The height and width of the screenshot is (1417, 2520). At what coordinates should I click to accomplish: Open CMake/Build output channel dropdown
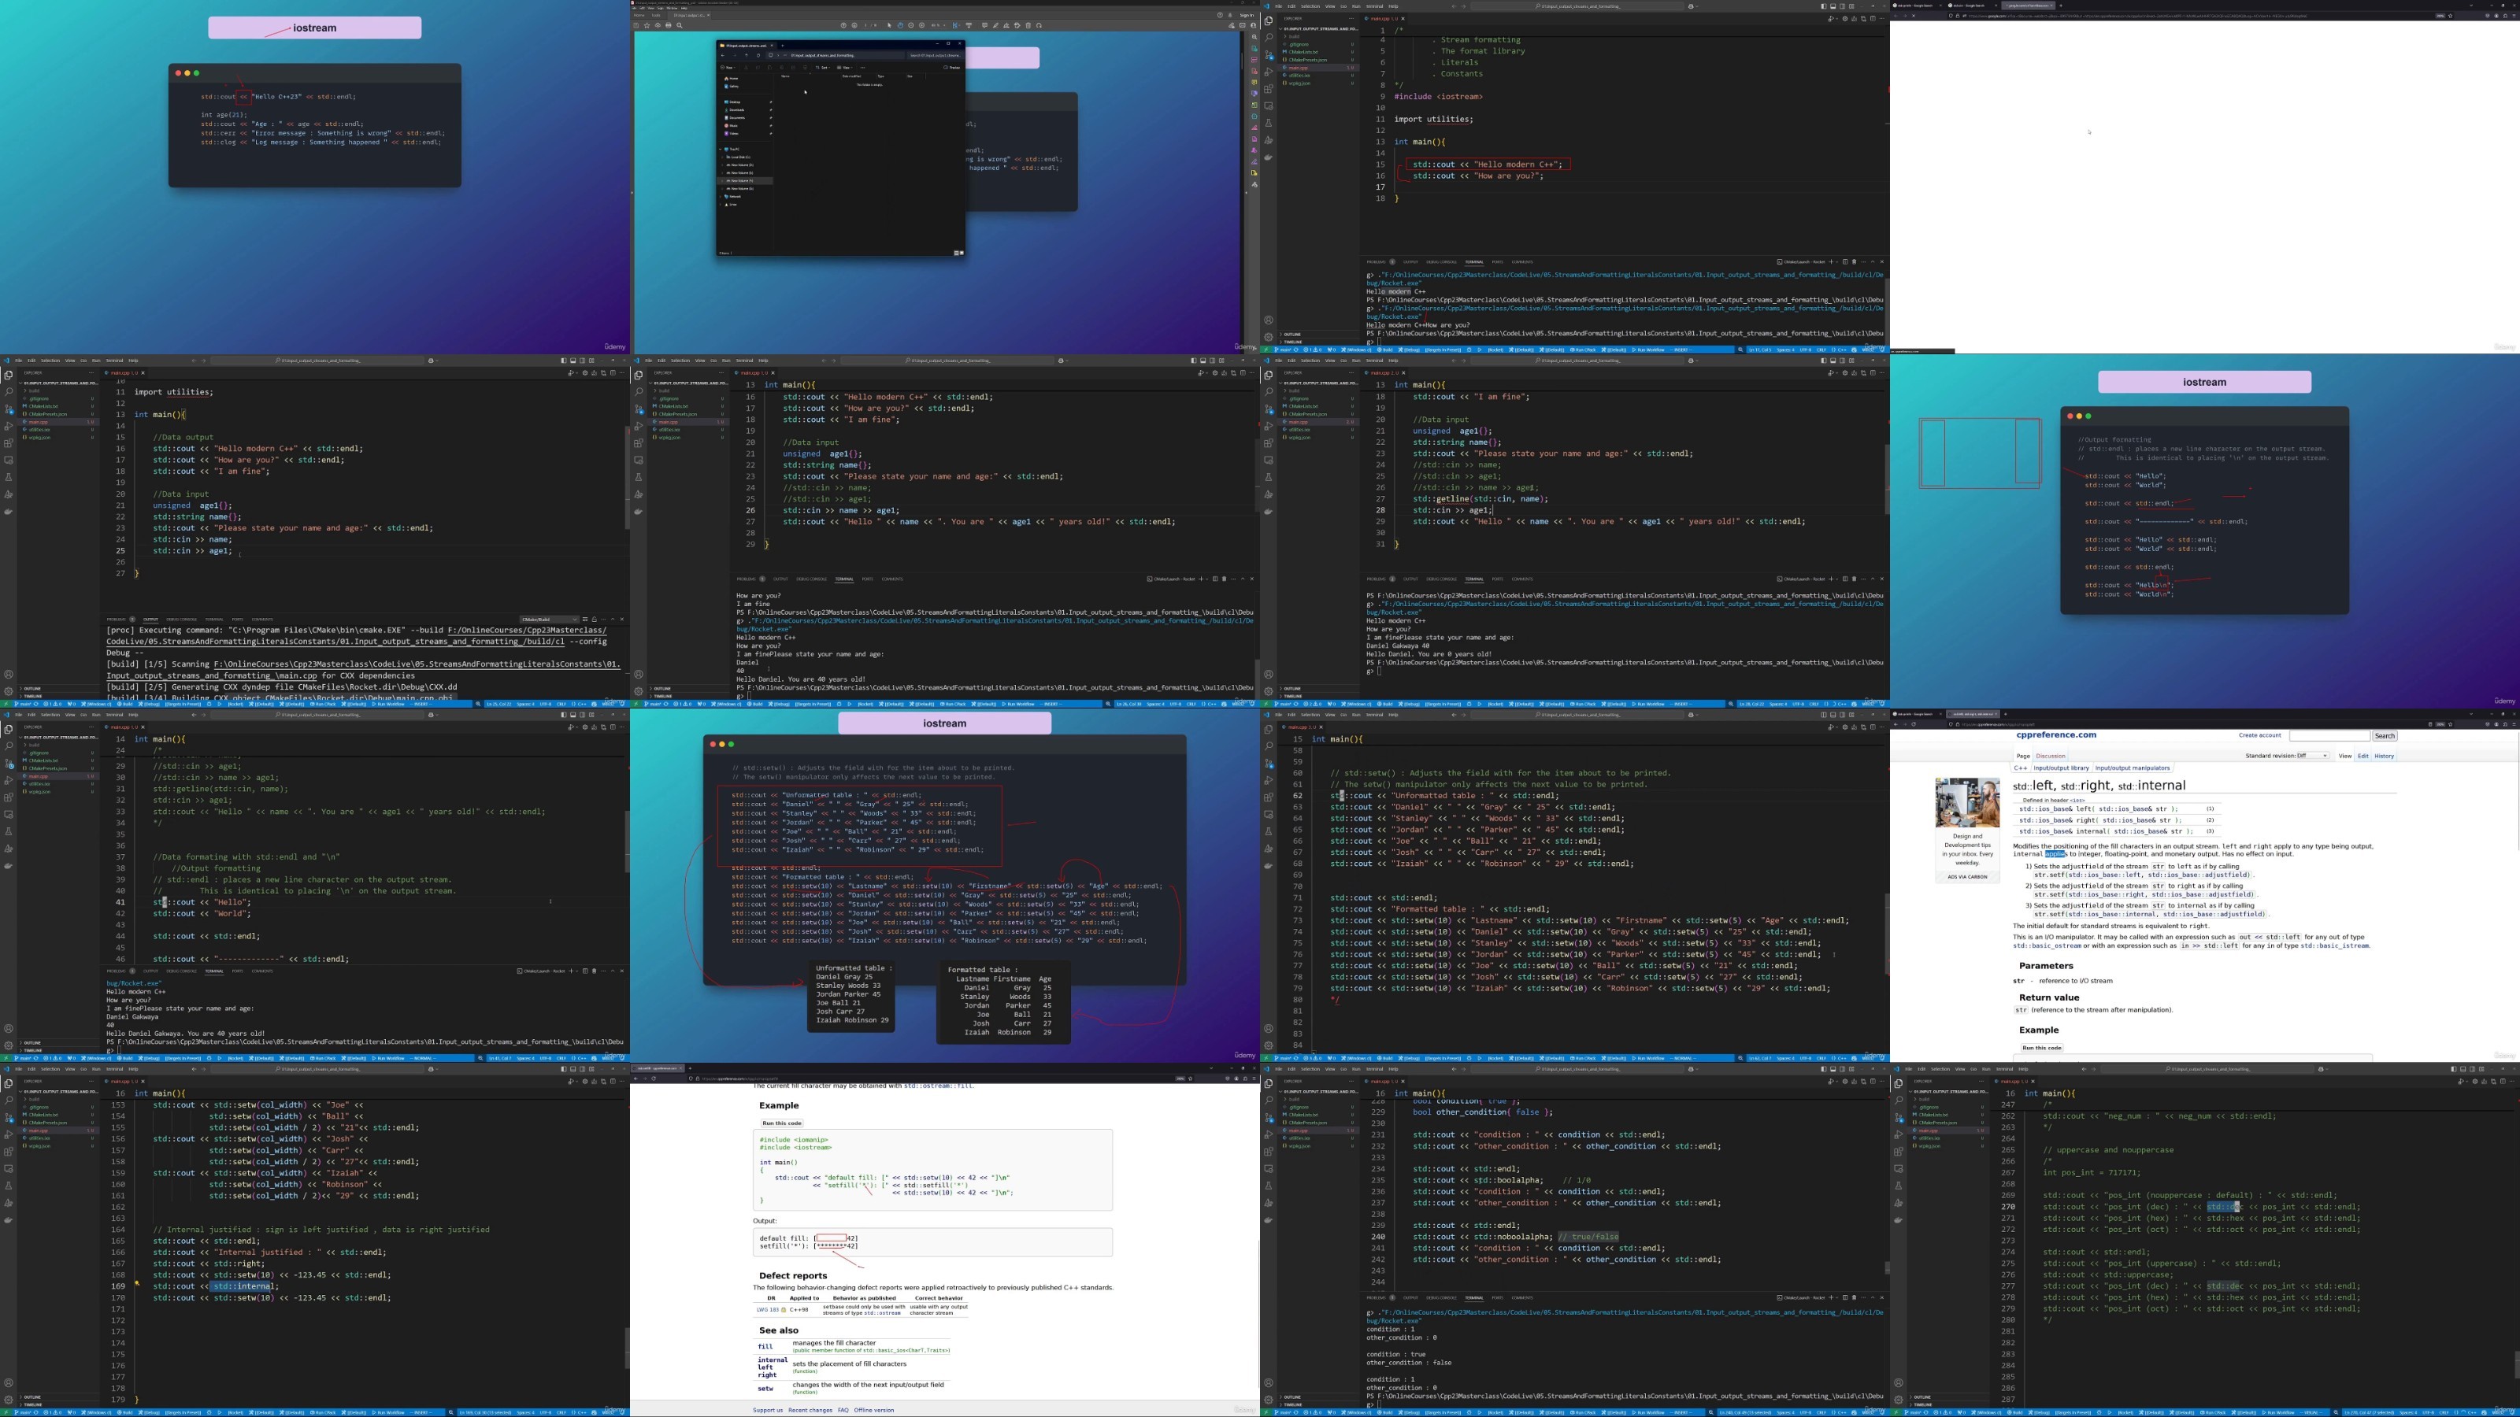(x=549, y=619)
